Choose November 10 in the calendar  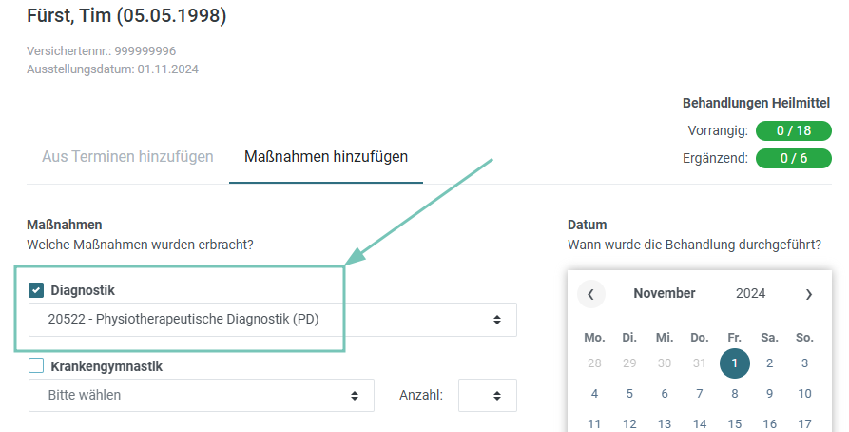pyautogui.click(x=804, y=394)
